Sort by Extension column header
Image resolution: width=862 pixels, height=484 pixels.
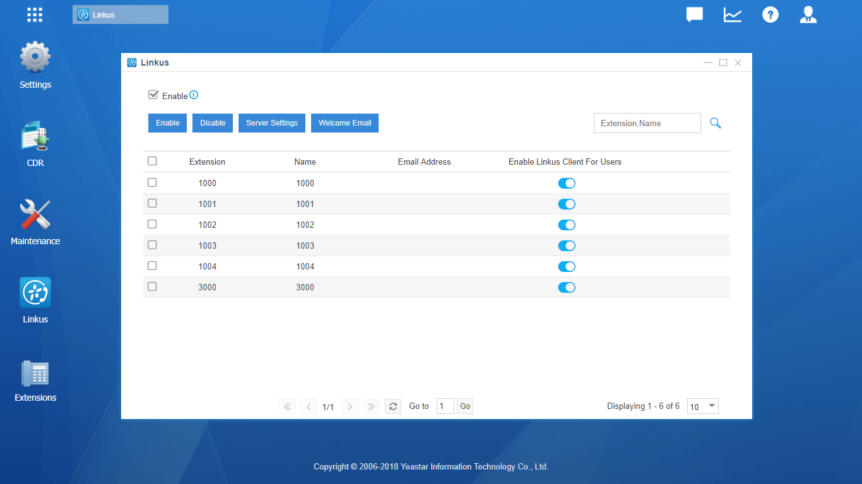coord(207,162)
